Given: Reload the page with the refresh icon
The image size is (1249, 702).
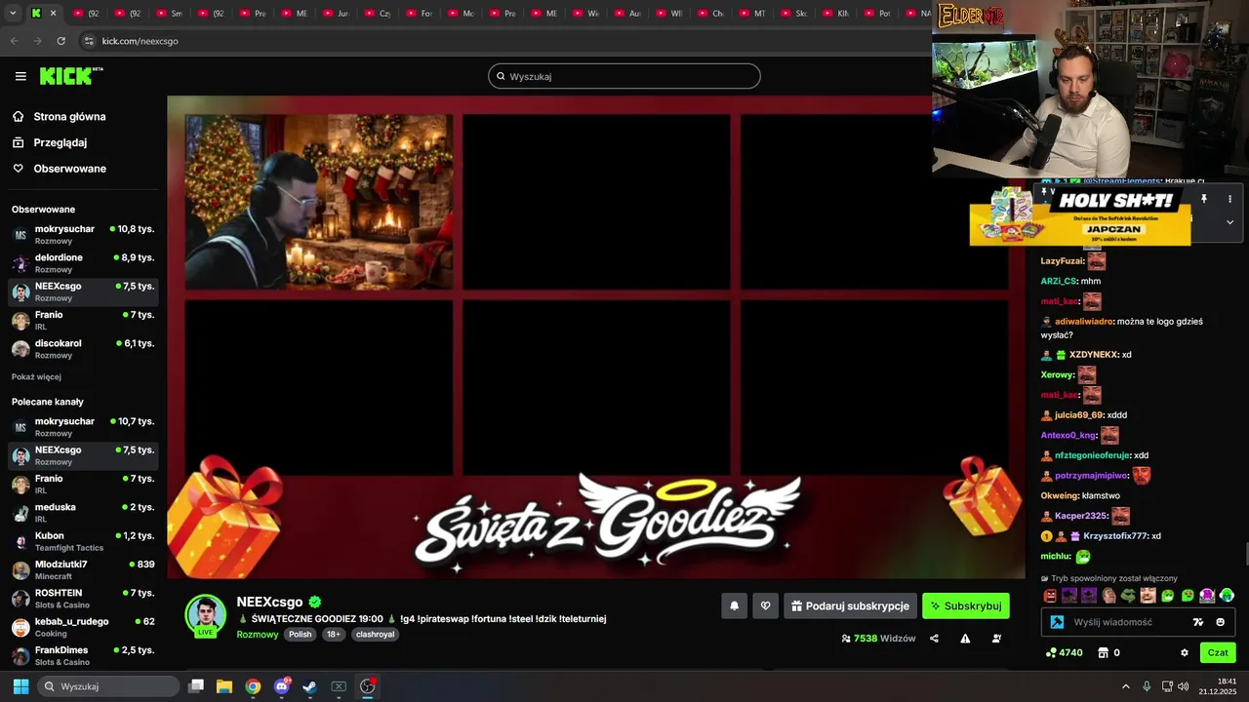Looking at the screenshot, I should tap(60, 41).
